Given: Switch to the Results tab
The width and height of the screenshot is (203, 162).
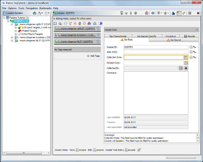Looking at the screenshot, I should 189,36.
